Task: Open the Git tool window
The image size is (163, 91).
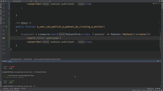Action: [x=11, y=88]
